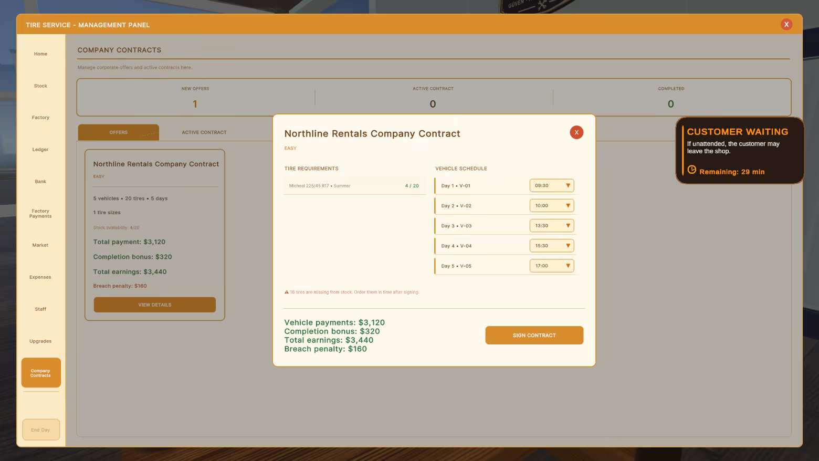Click the warning triangle about missing tires
Image resolution: width=819 pixels, height=461 pixels.
tap(287, 292)
